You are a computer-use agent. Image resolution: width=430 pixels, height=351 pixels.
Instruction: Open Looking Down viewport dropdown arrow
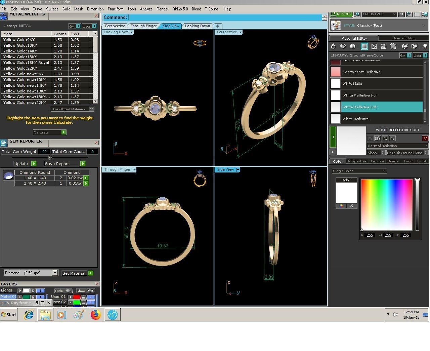click(x=132, y=32)
